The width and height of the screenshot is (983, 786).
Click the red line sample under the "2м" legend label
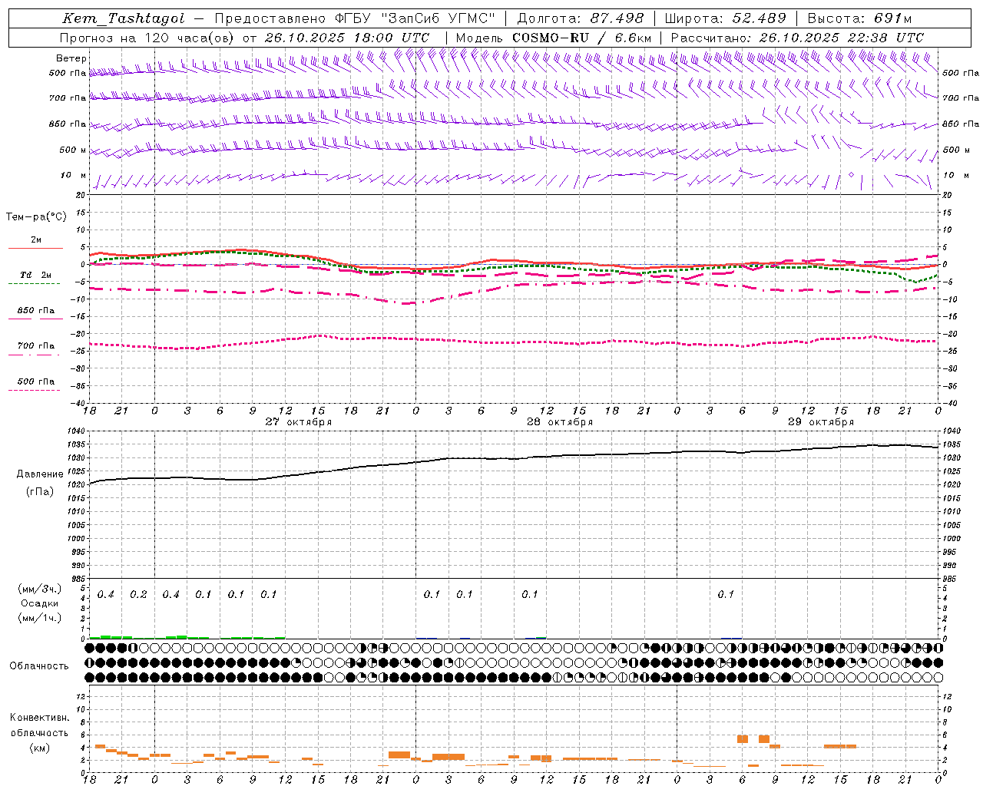(x=35, y=248)
